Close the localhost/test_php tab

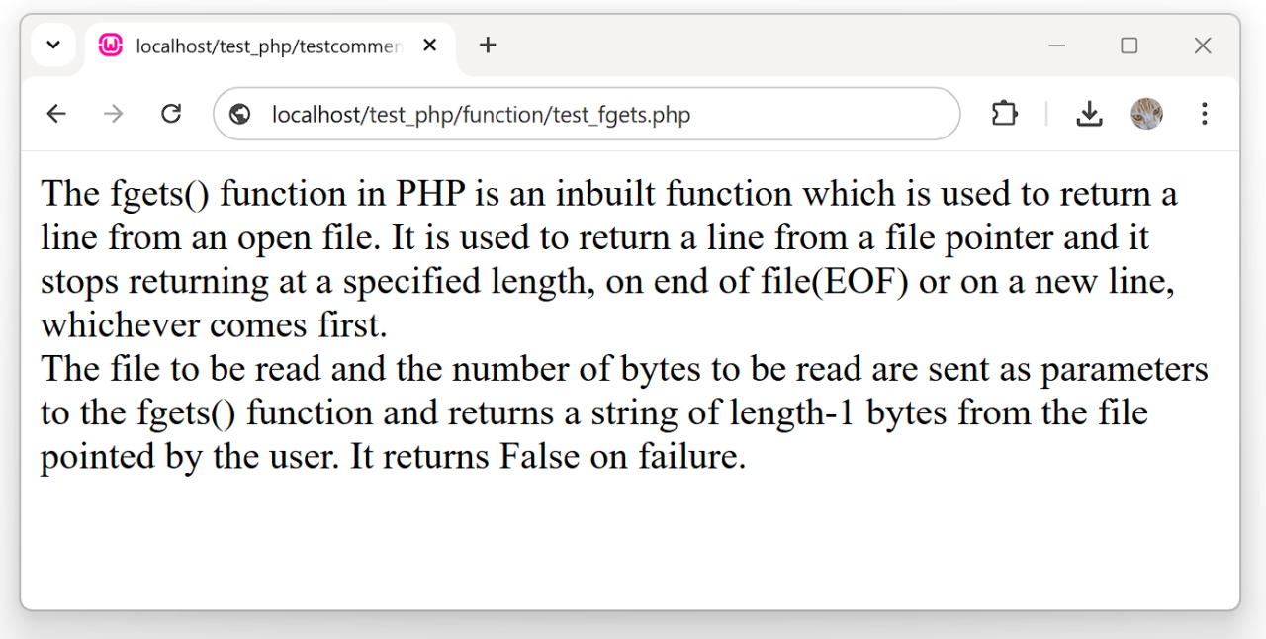pyautogui.click(x=430, y=46)
